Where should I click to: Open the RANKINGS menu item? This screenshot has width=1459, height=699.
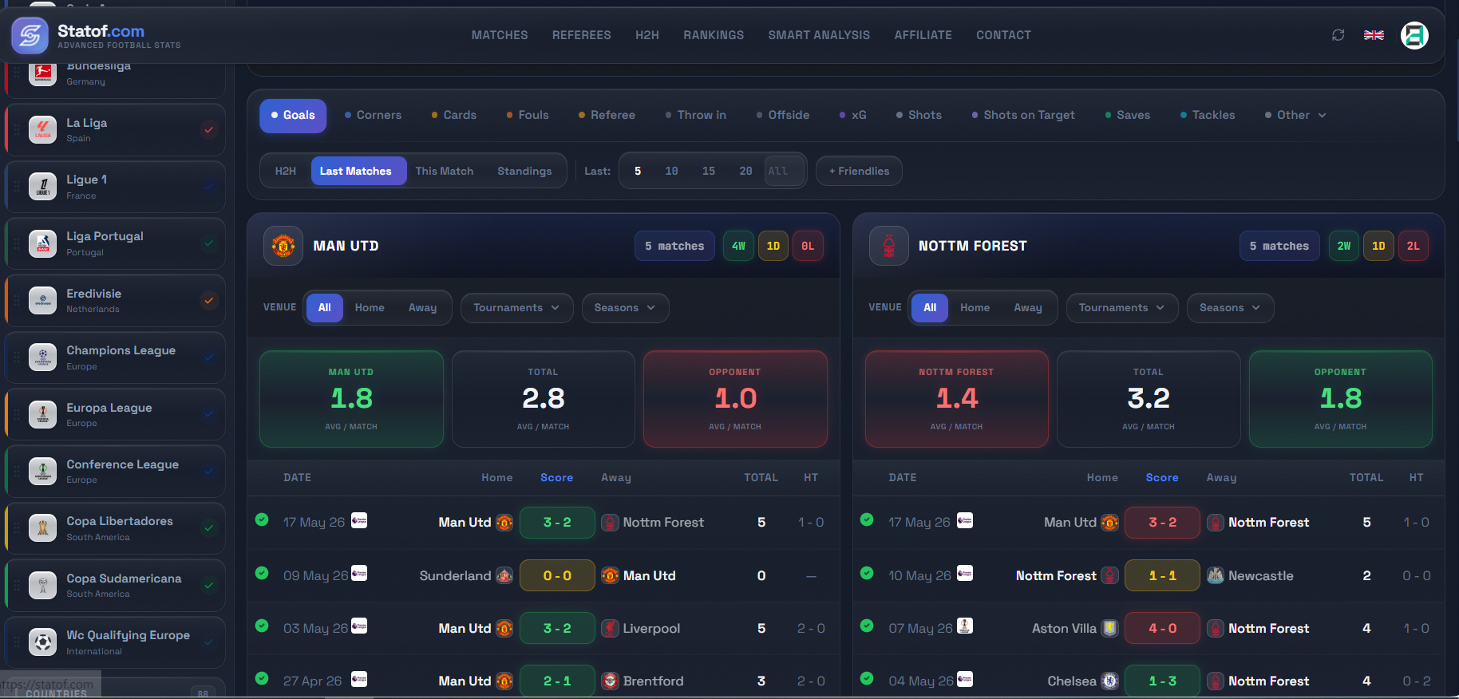(x=714, y=35)
